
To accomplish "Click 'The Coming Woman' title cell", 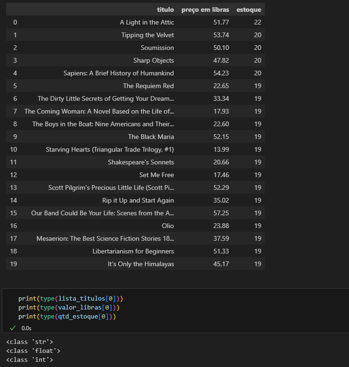I will coord(99,111).
